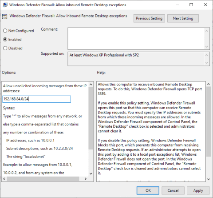Click the 'IP addresses, such as 10.0.0.1' text
Viewport: 213px width, 198px height.
pyautogui.click(x=30, y=140)
